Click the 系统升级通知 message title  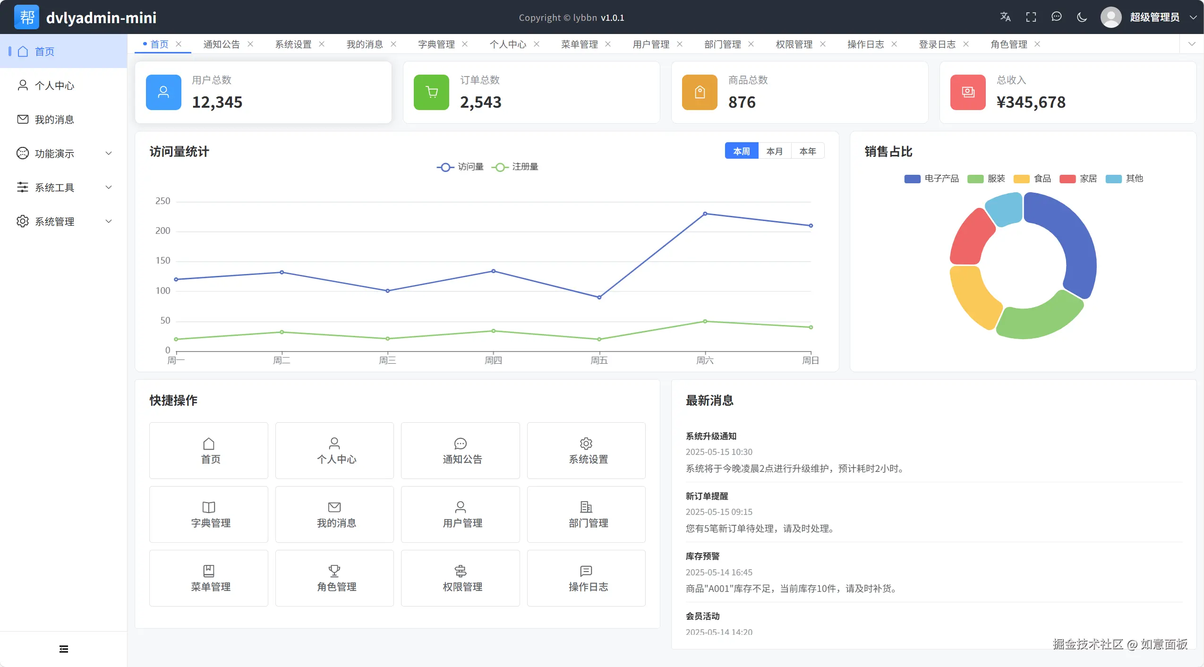[711, 436]
